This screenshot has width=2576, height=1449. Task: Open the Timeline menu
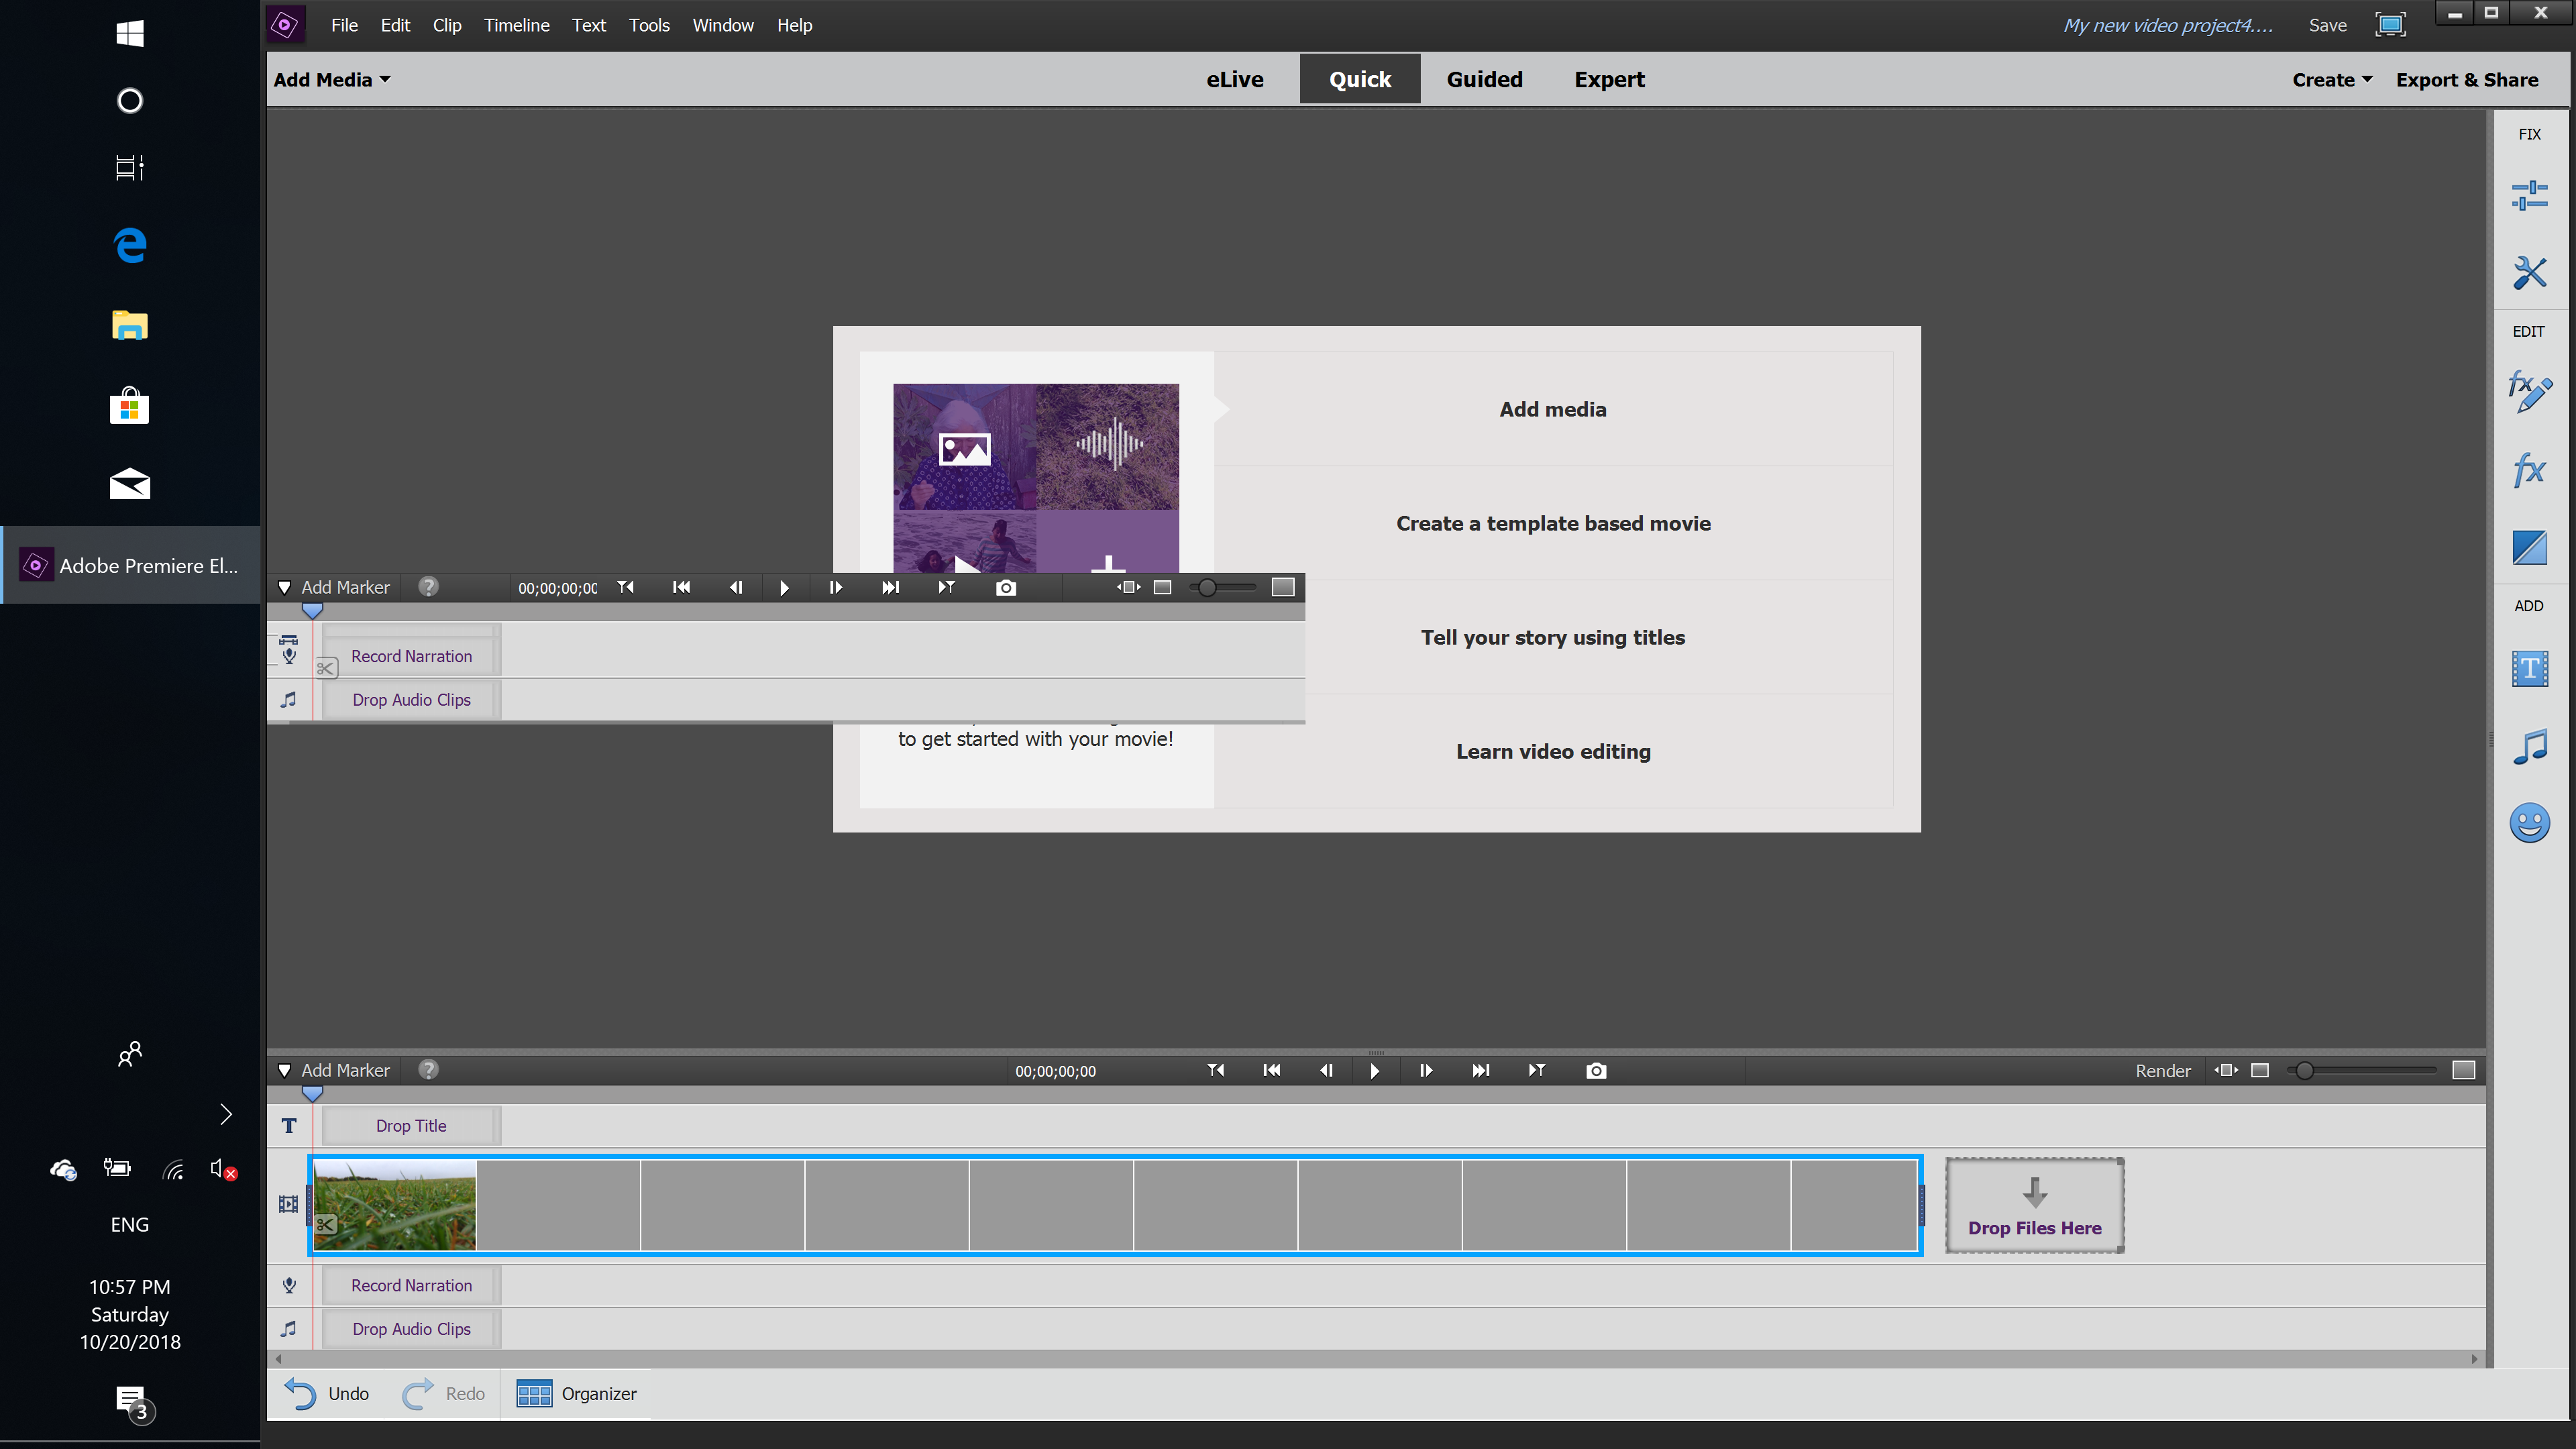(516, 25)
